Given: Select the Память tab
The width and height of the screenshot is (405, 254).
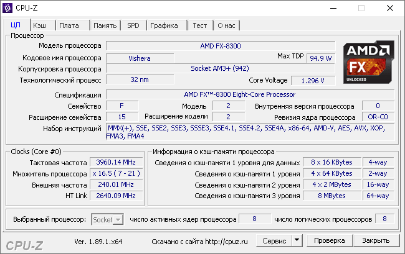Looking at the screenshot, I should 105,25.
